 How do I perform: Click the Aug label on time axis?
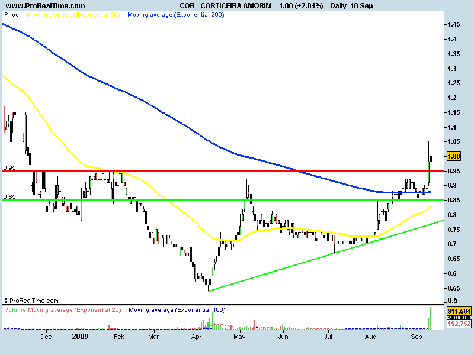click(371, 337)
